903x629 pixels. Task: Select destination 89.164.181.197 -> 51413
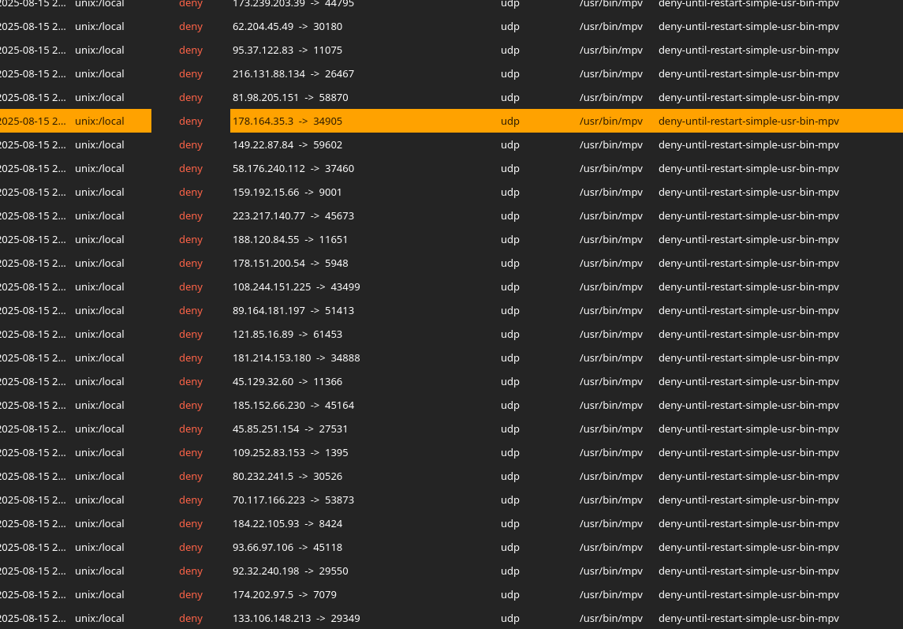(x=293, y=310)
